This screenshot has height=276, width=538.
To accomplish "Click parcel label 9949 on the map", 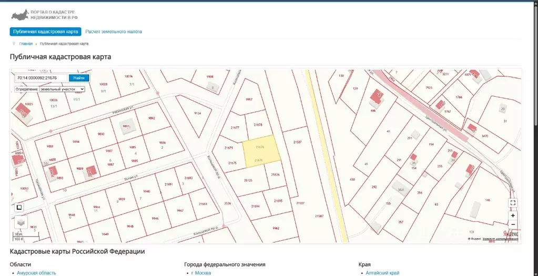I will 105,234.
